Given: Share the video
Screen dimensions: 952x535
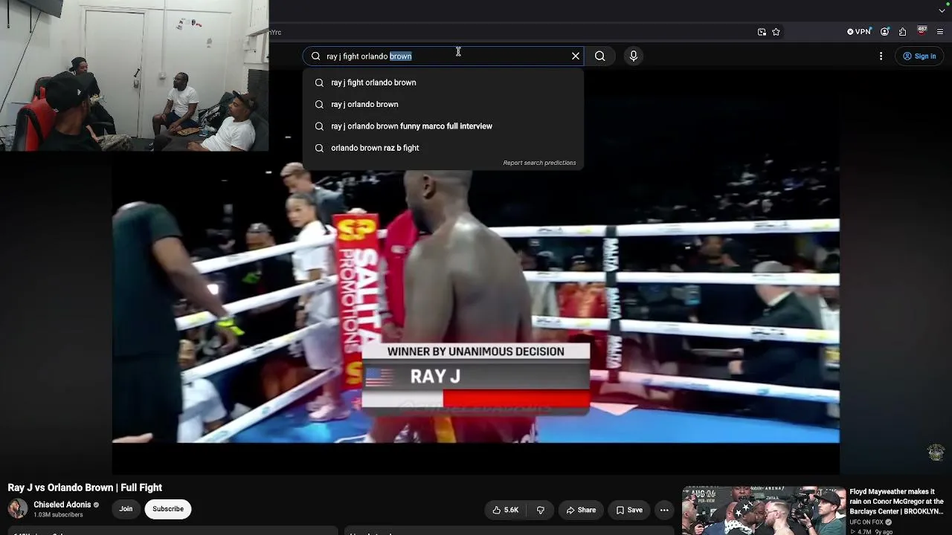Looking at the screenshot, I should 581,510.
